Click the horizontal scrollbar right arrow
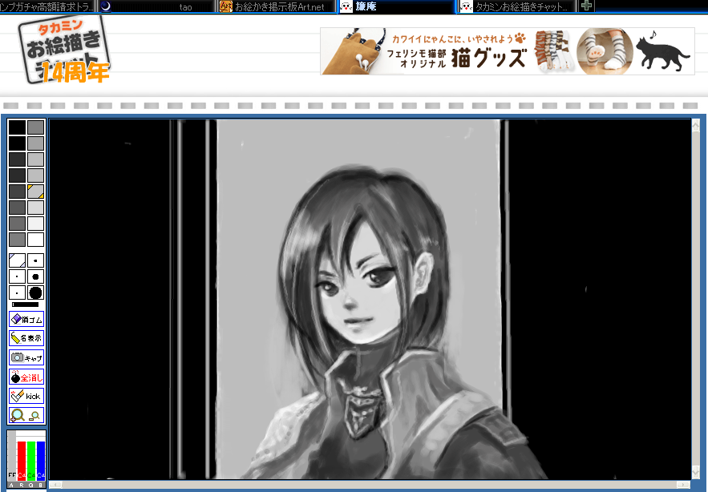Image resolution: width=708 pixels, height=492 pixels. pos(682,485)
